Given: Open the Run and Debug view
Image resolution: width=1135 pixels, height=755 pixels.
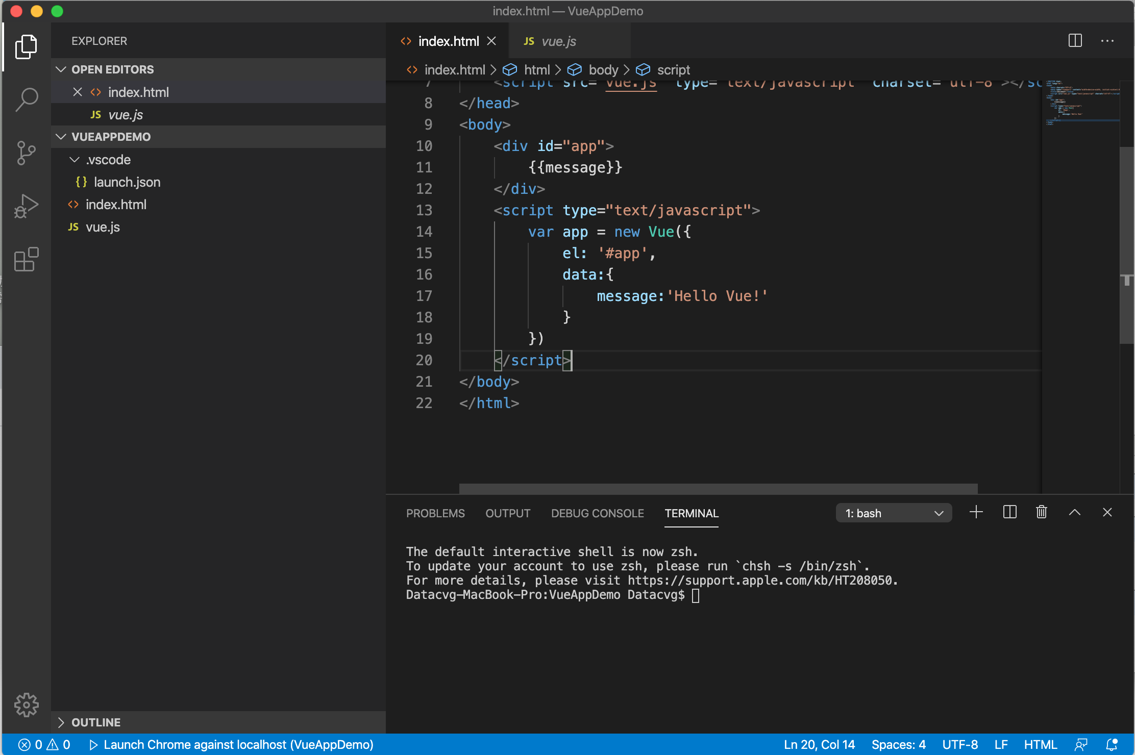Looking at the screenshot, I should pyautogui.click(x=27, y=206).
